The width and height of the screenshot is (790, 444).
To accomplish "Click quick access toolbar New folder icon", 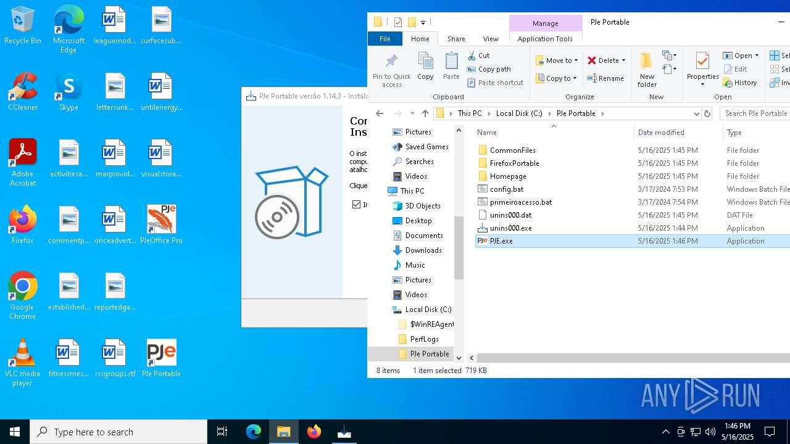I will pyautogui.click(x=412, y=22).
